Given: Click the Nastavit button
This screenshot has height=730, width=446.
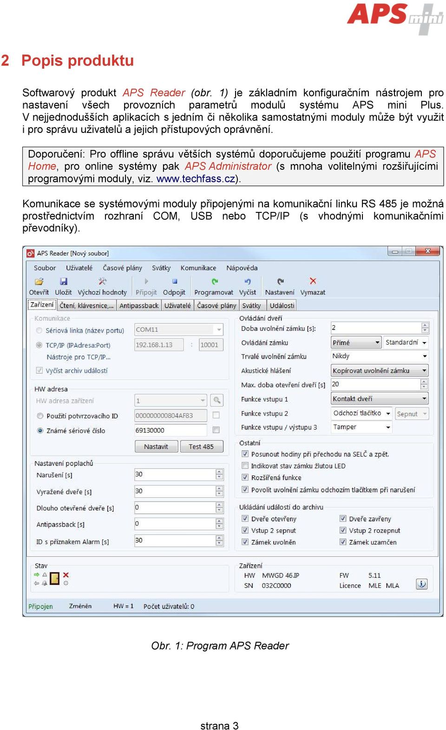Looking at the screenshot, I should tap(156, 447).
